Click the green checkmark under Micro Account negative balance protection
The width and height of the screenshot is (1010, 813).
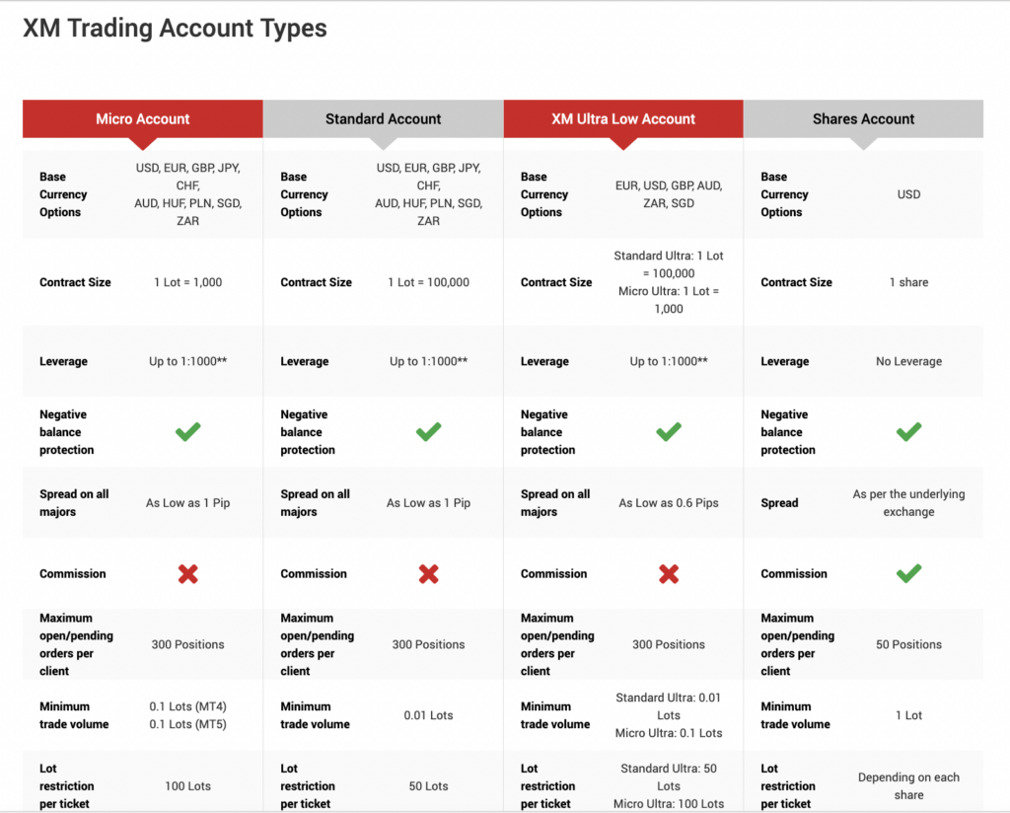pyautogui.click(x=187, y=432)
